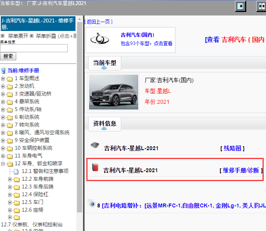
Task: Click the 当前车型 tab header
Action: (x=105, y=63)
